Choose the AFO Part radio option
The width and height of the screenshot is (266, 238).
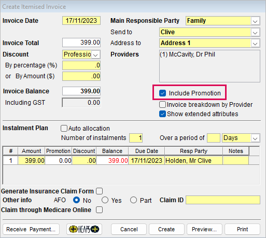click(x=133, y=200)
